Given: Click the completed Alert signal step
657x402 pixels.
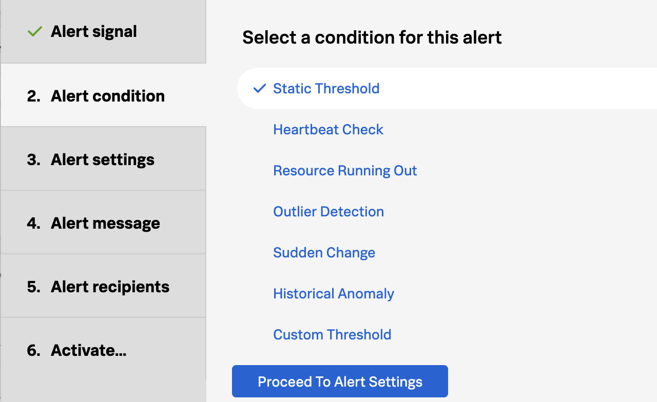Looking at the screenshot, I should 93,31.
